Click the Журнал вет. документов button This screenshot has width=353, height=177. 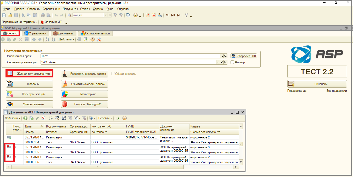30,74
